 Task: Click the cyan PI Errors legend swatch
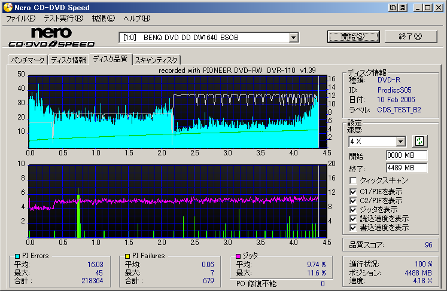point(17,256)
